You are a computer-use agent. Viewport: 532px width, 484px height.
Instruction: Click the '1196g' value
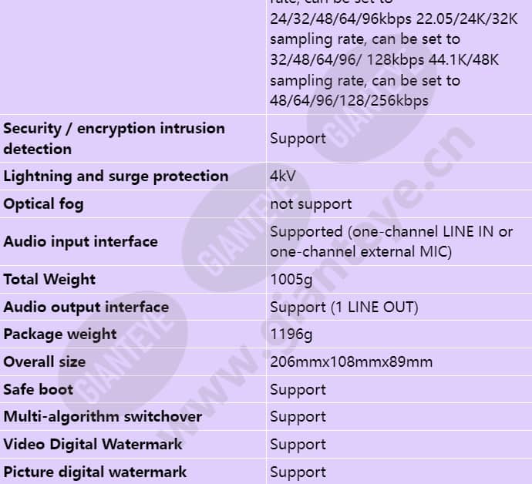291,334
